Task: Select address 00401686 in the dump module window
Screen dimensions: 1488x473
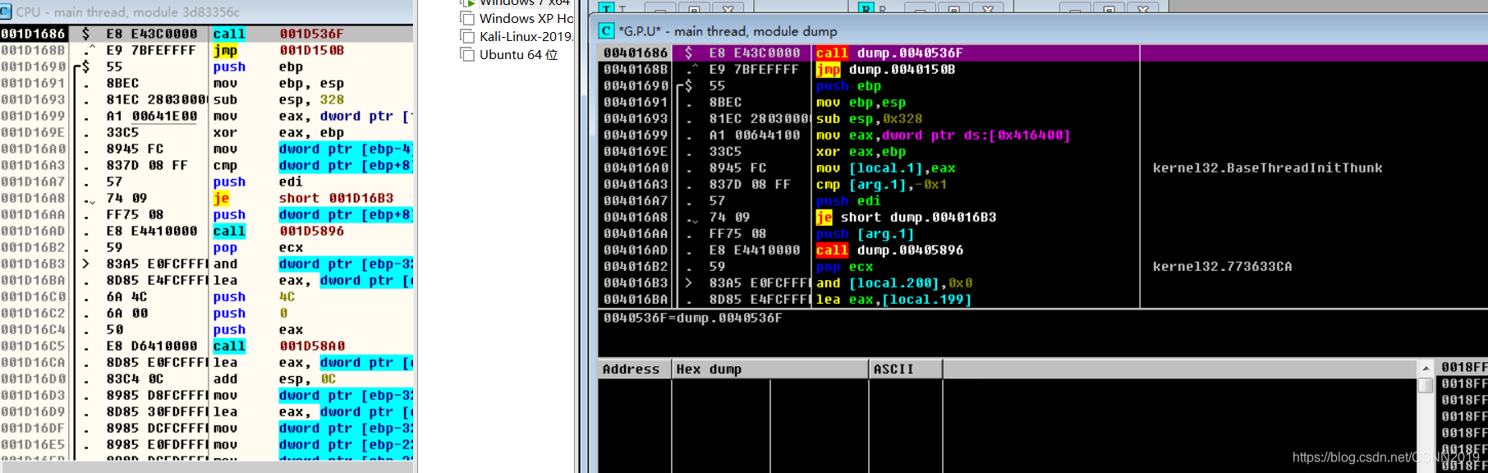Action: pos(634,53)
